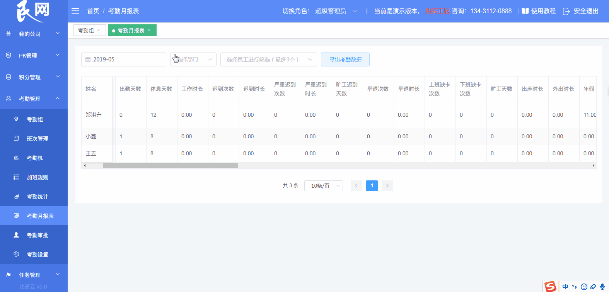Click Sogou skin brush icon
The image size is (609, 292).
pyautogui.click(x=593, y=287)
